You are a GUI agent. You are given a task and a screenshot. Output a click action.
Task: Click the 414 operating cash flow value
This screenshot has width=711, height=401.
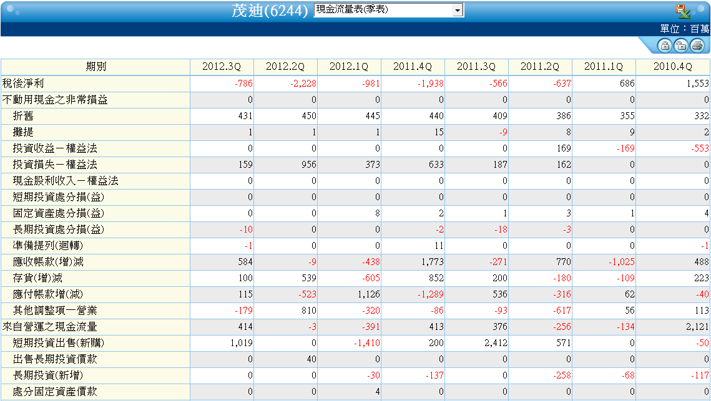245,327
